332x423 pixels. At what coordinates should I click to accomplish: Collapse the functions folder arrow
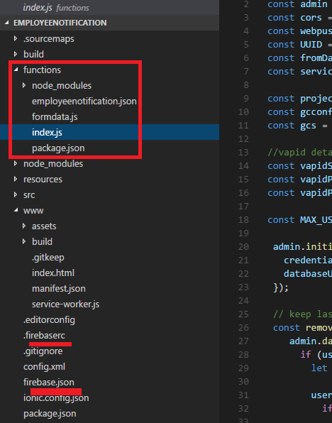pyautogui.click(x=16, y=70)
